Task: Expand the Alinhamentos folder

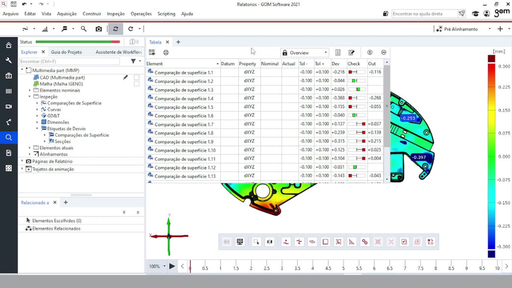Action: (x=30, y=154)
